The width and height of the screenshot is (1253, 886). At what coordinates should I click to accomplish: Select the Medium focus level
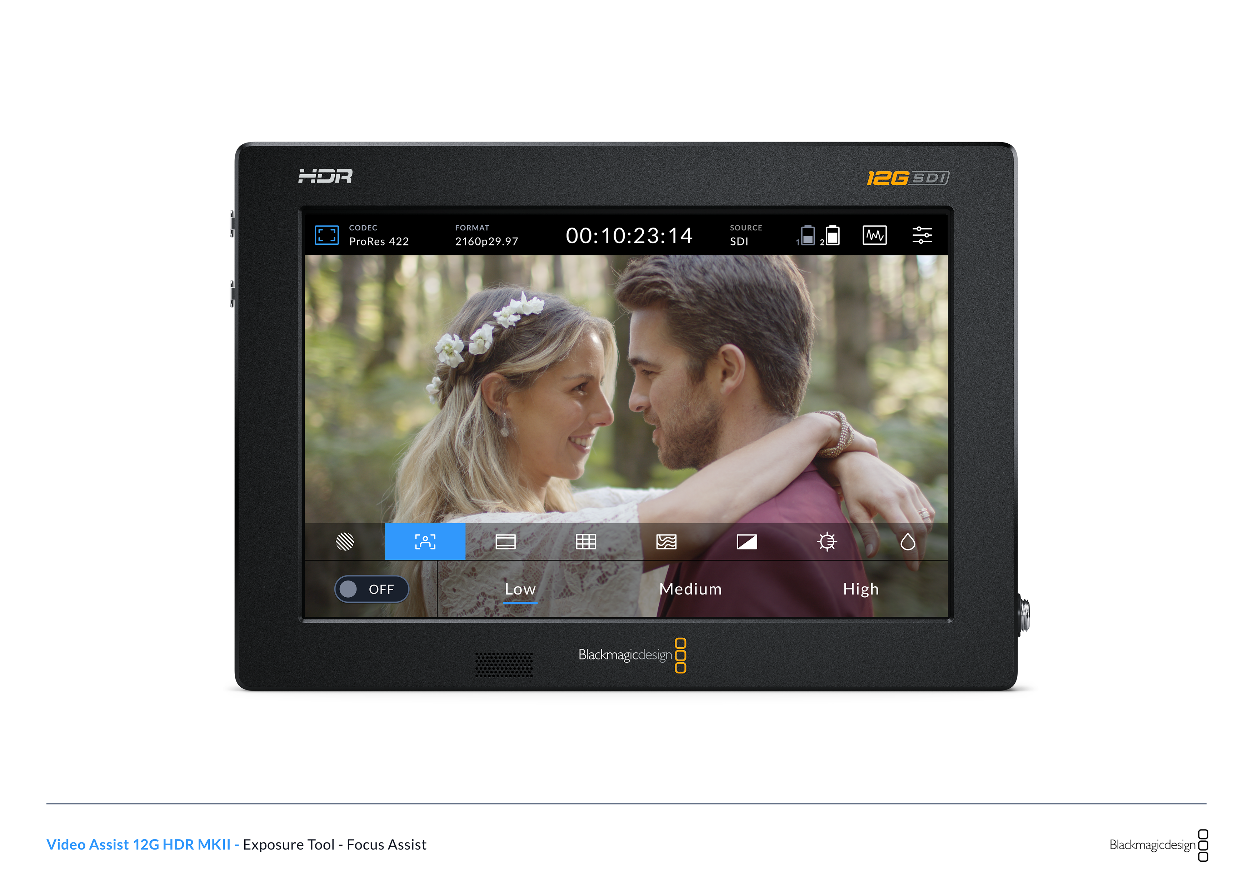(x=690, y=589)
